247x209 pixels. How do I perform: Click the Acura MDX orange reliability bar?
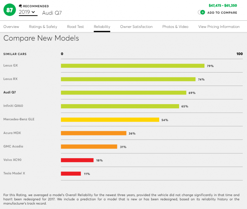94,133
